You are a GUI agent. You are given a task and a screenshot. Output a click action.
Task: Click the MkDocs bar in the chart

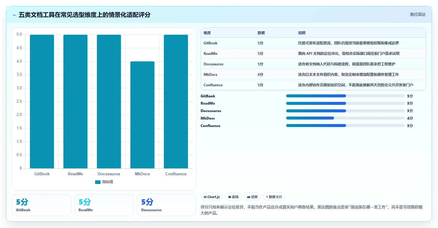(x=142, y=115)
